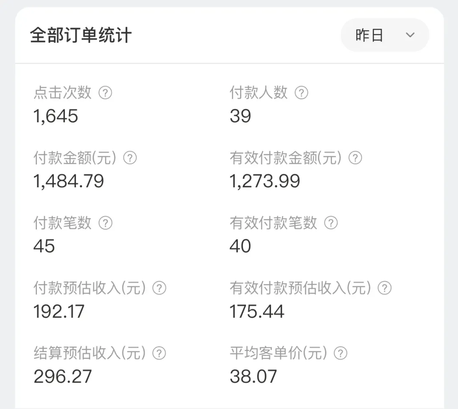Click the 1,273.99 valid payment amount

[265, 181]
